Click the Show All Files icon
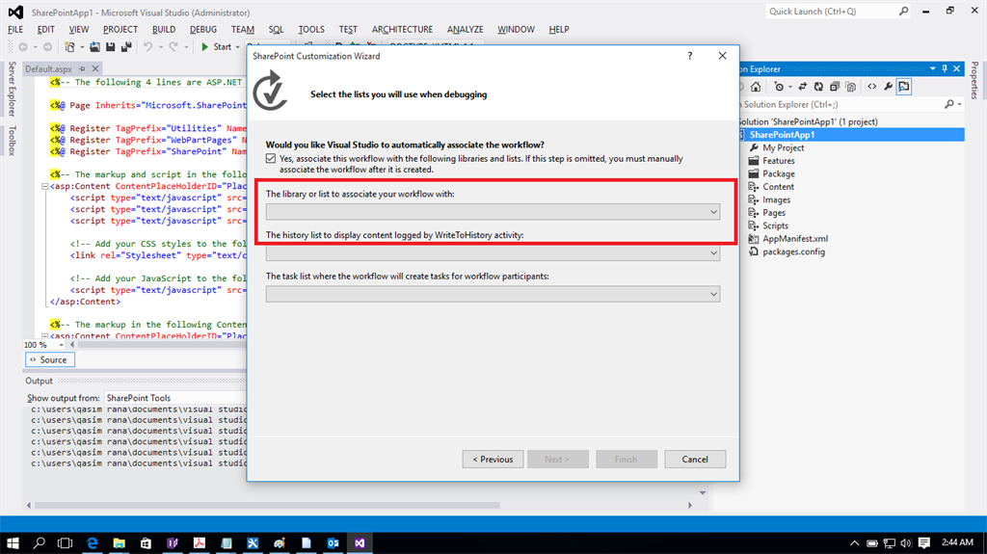 851,87
